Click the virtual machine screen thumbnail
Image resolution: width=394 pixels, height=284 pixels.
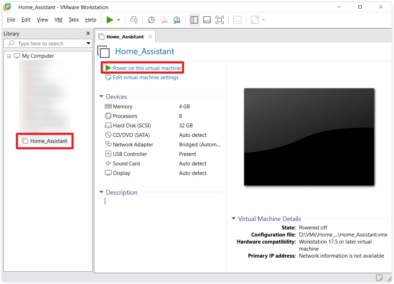[309, 137]
